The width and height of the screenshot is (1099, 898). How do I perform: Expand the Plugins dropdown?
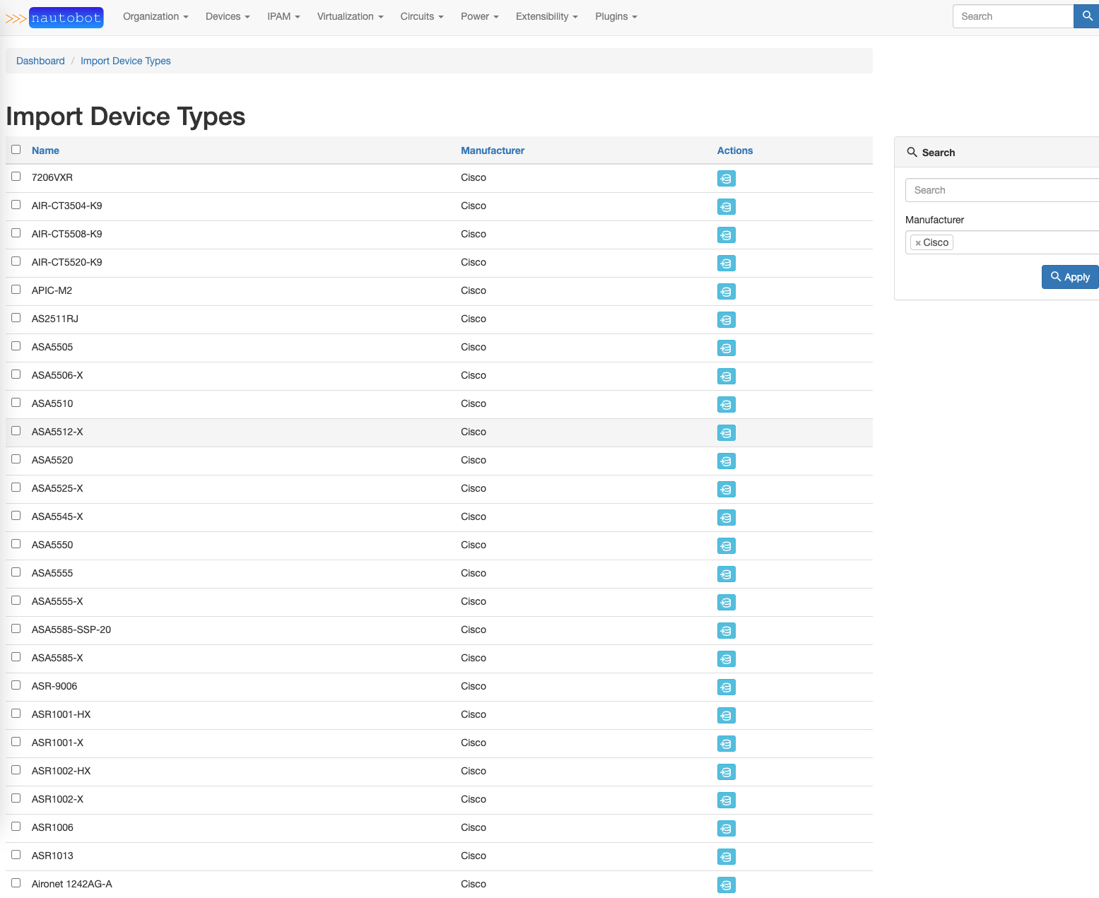point(615,16)
